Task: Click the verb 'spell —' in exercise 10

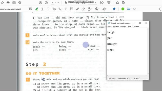Action: tap(94, 50)
